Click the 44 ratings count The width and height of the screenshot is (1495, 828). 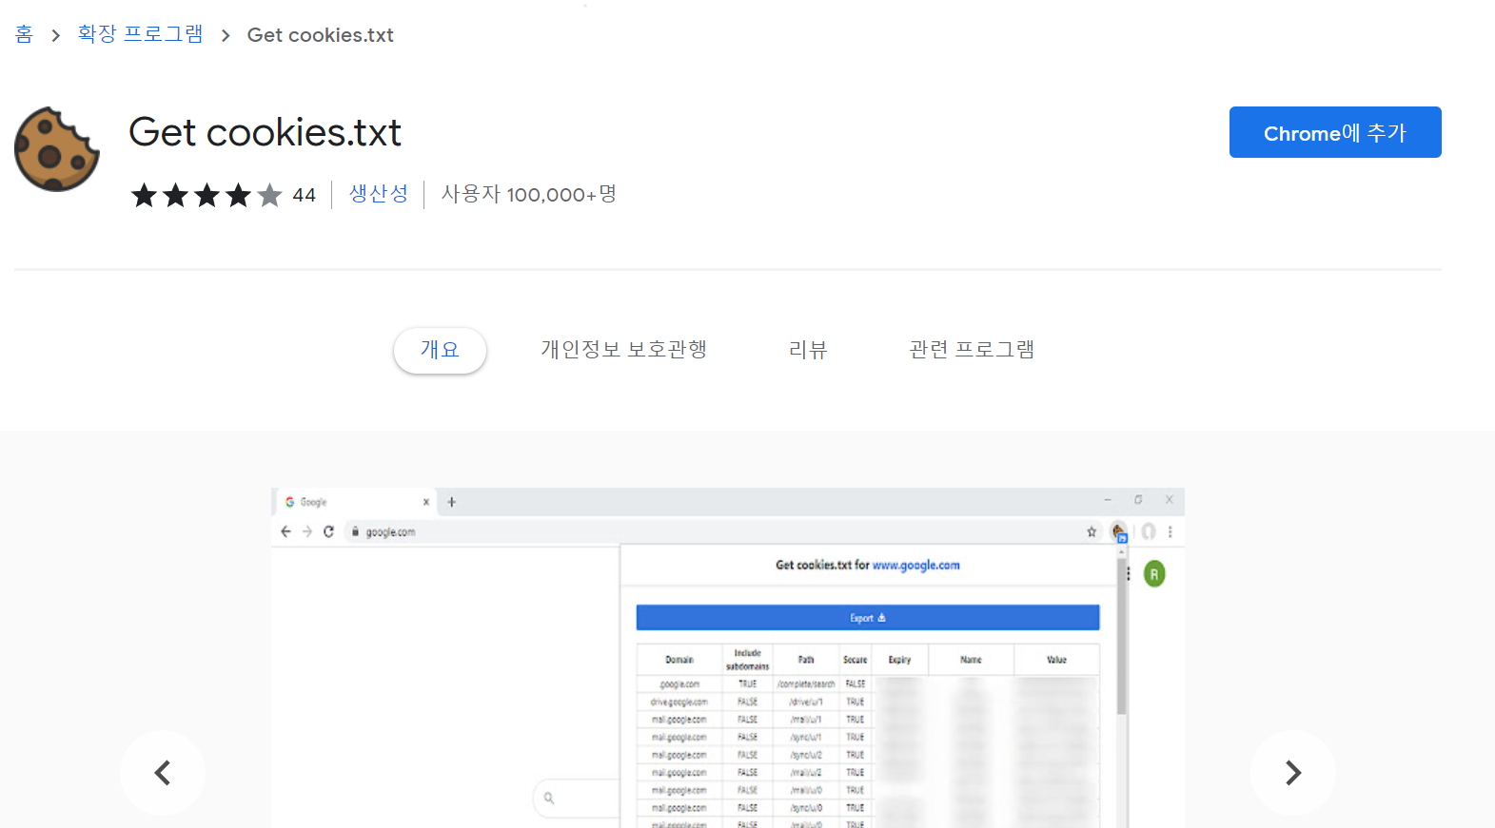click(x=304, y=195)
